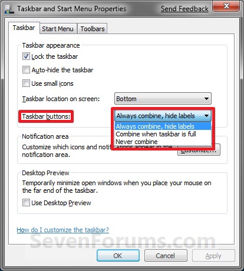Image resolution: width=244 pixels, height=271 pixels.
Task: Click the Send Feedback link
Action: click(184, 9)
